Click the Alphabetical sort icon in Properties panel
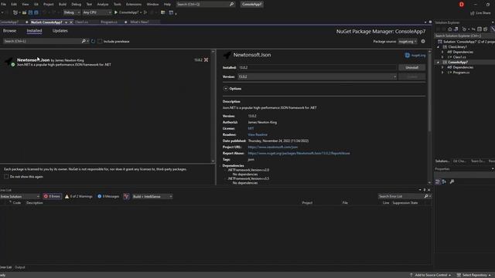Viewport: 495px width, 278px height. (x=444, y=181)
